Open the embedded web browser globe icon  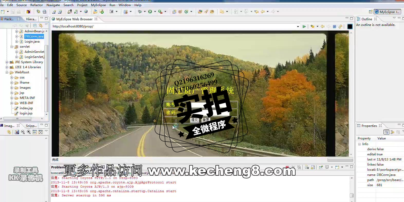(86, 12)
